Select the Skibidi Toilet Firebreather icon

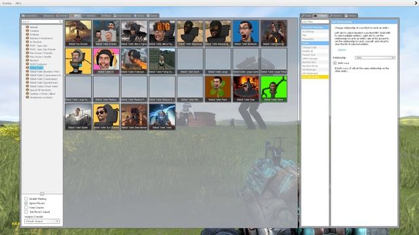pos(134,61)
